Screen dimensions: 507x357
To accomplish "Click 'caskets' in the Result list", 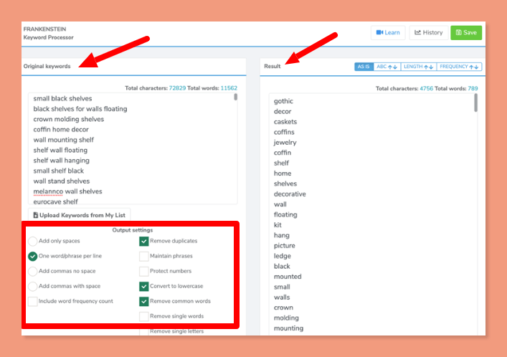I will (x=285, y=122).
